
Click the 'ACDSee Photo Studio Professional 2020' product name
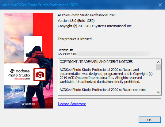pyautogui.click(x=87, y=15)
